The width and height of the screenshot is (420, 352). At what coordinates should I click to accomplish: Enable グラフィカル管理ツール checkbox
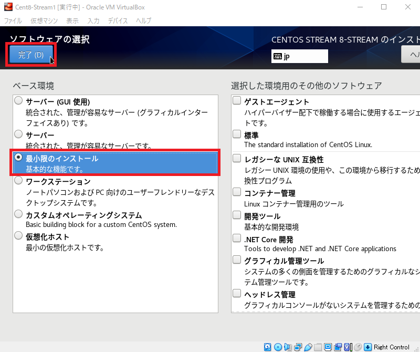tap(237, 260)
